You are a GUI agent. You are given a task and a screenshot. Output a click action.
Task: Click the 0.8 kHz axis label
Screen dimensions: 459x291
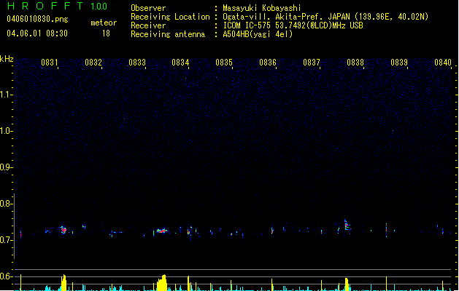6,204
